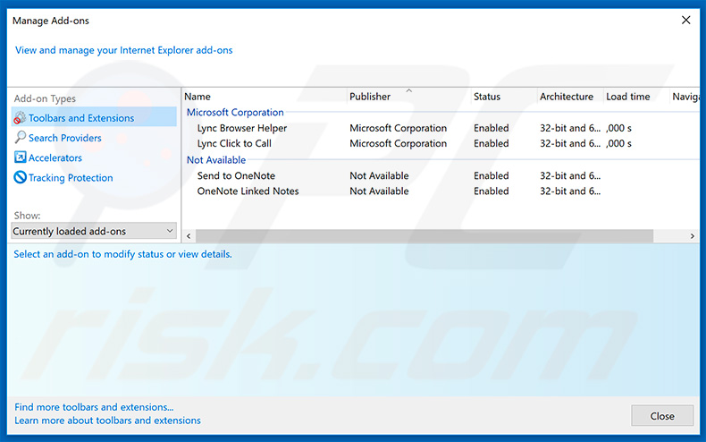Click load time of Lync Click to Call
This screenshot has width=706, height=442.
click(618, 143)
